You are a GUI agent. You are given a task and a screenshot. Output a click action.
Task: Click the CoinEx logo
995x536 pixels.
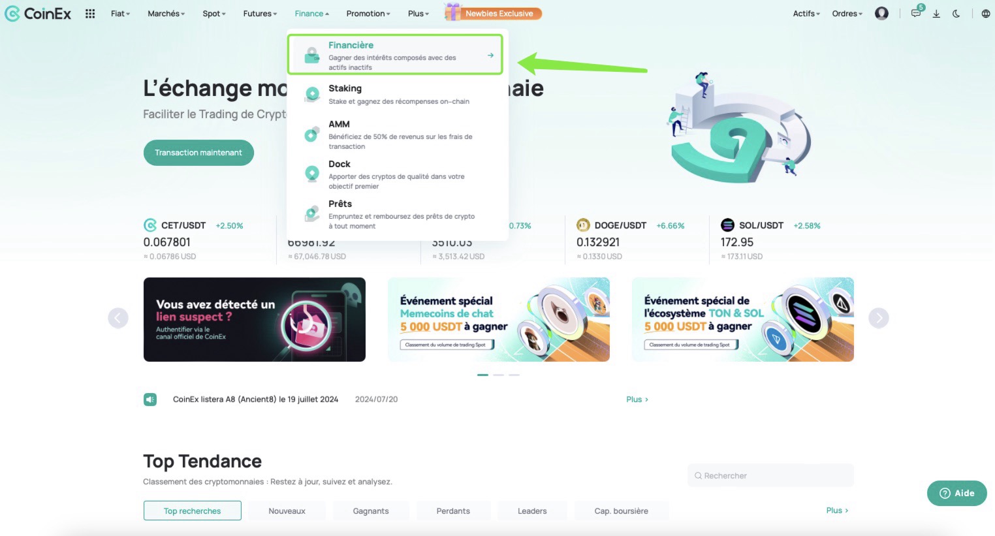click(38, 13)
